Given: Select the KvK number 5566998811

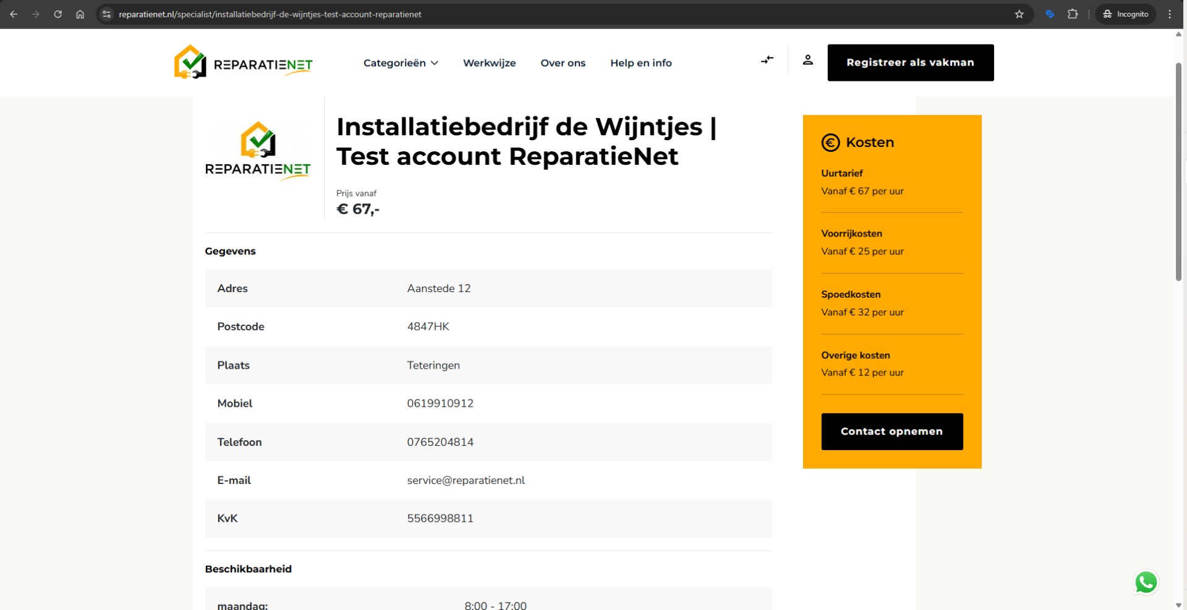Looking at the screenshot, I should click(x=440, y=519).
